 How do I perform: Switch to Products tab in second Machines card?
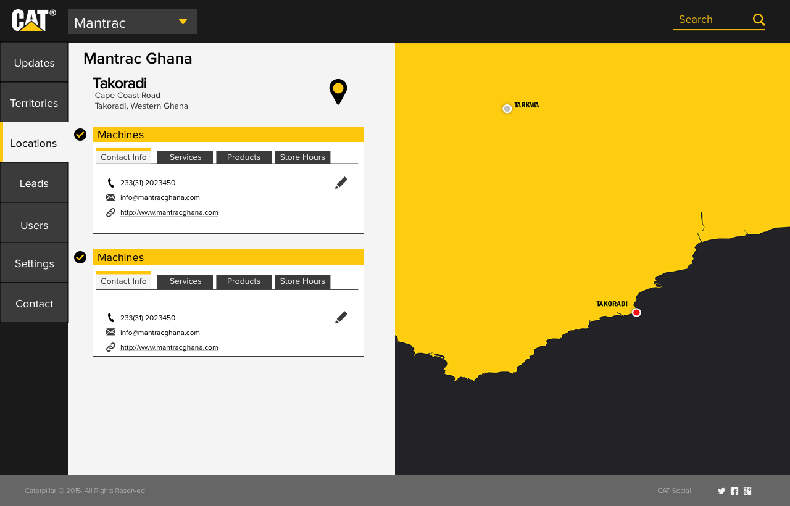click(x=244, y=281)
